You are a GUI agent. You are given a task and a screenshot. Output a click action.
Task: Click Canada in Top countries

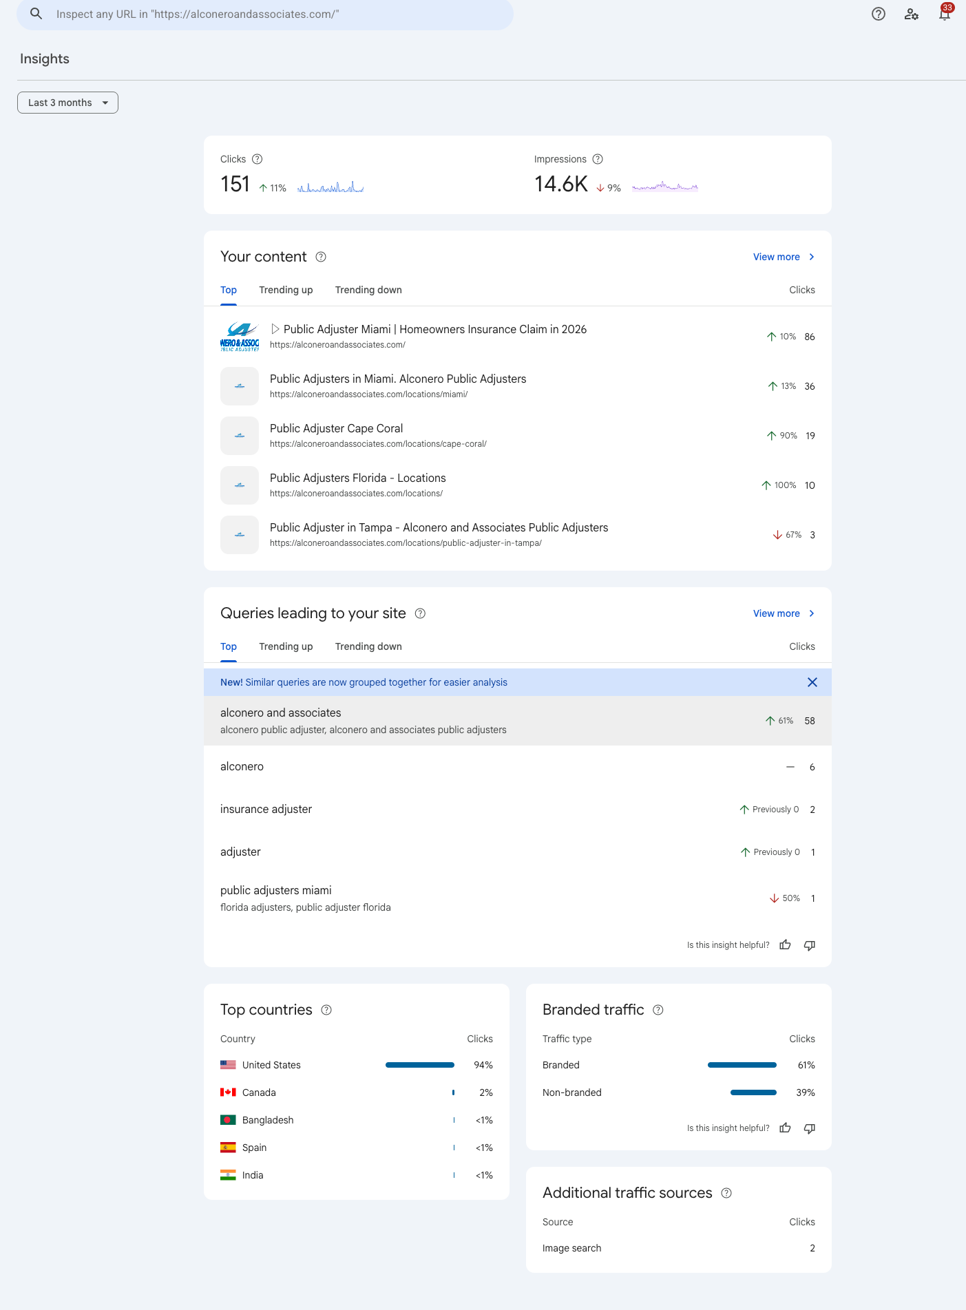point(357,1092)
